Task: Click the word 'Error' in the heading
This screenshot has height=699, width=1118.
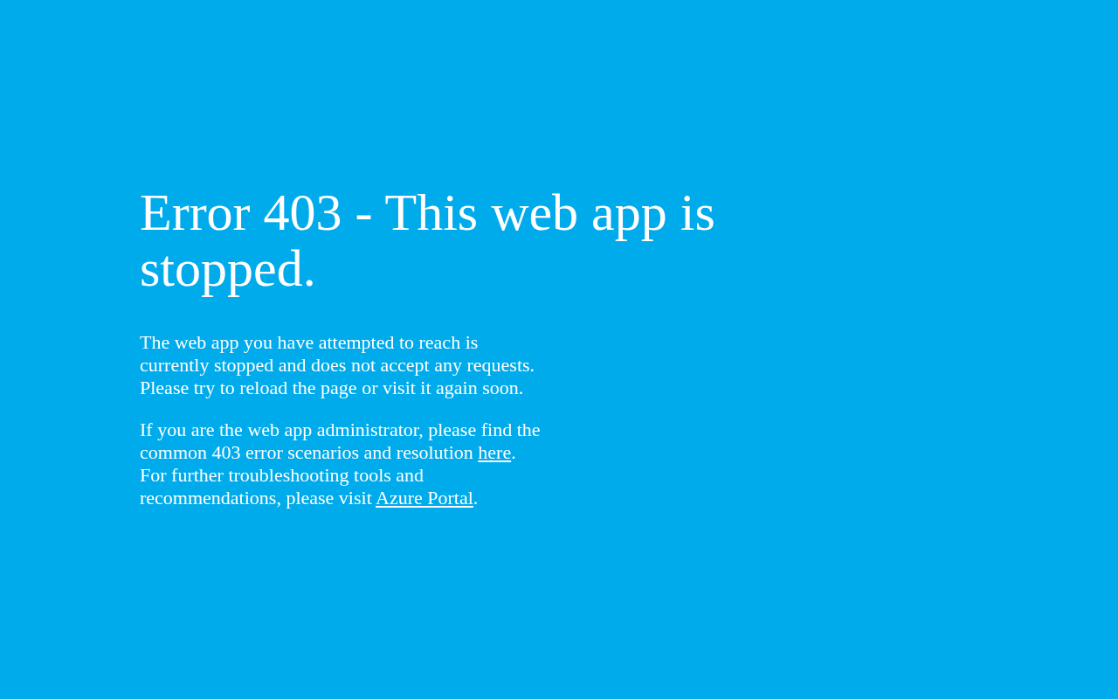Action: coord(195,213)
